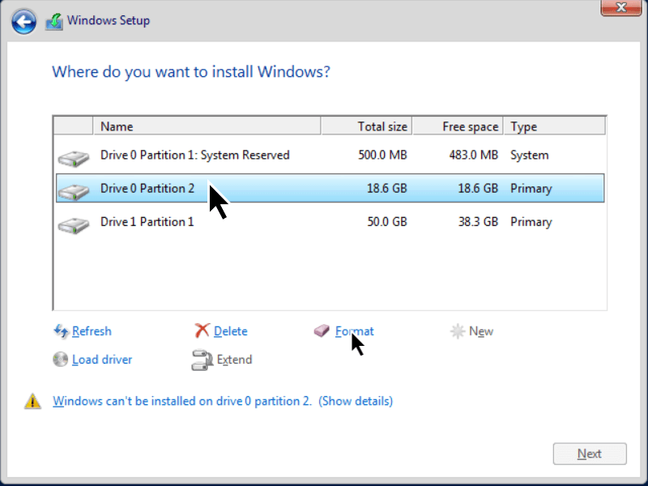Click the 483.0 MB free space value
Viewport: 648px width, 486px height.
474,155
